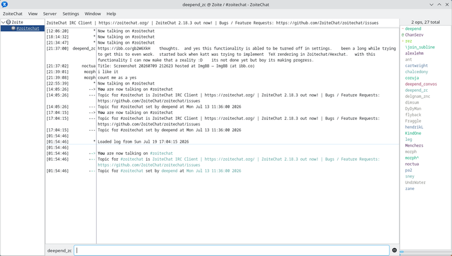Focus the message input field

point(232,250)
